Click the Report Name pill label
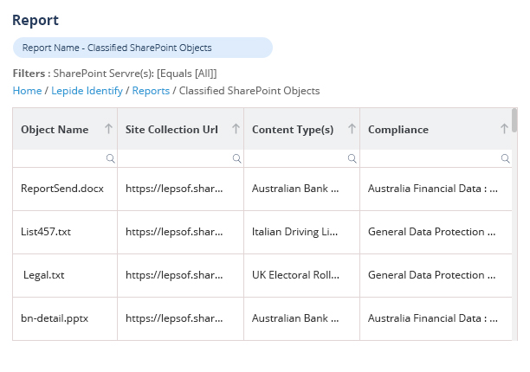Image resolution: width=530 pixels, height=372 pixels. point(117,48)
